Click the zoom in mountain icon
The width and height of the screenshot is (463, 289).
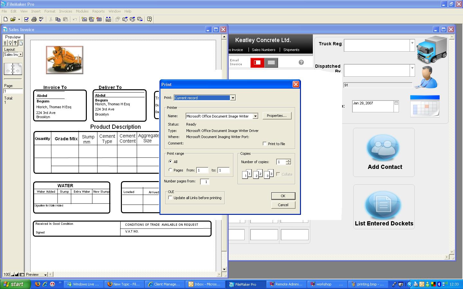click(17, 275)
